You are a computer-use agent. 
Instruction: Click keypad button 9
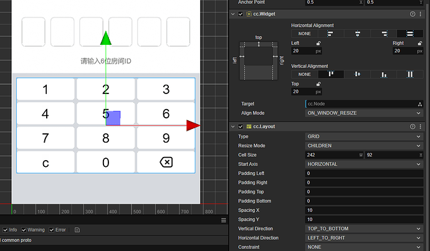[166, 138]
